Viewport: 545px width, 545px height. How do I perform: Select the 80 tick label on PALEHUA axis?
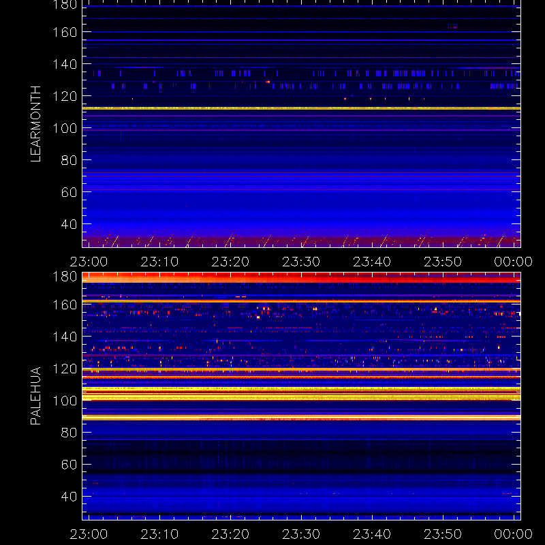pos(69,433)
